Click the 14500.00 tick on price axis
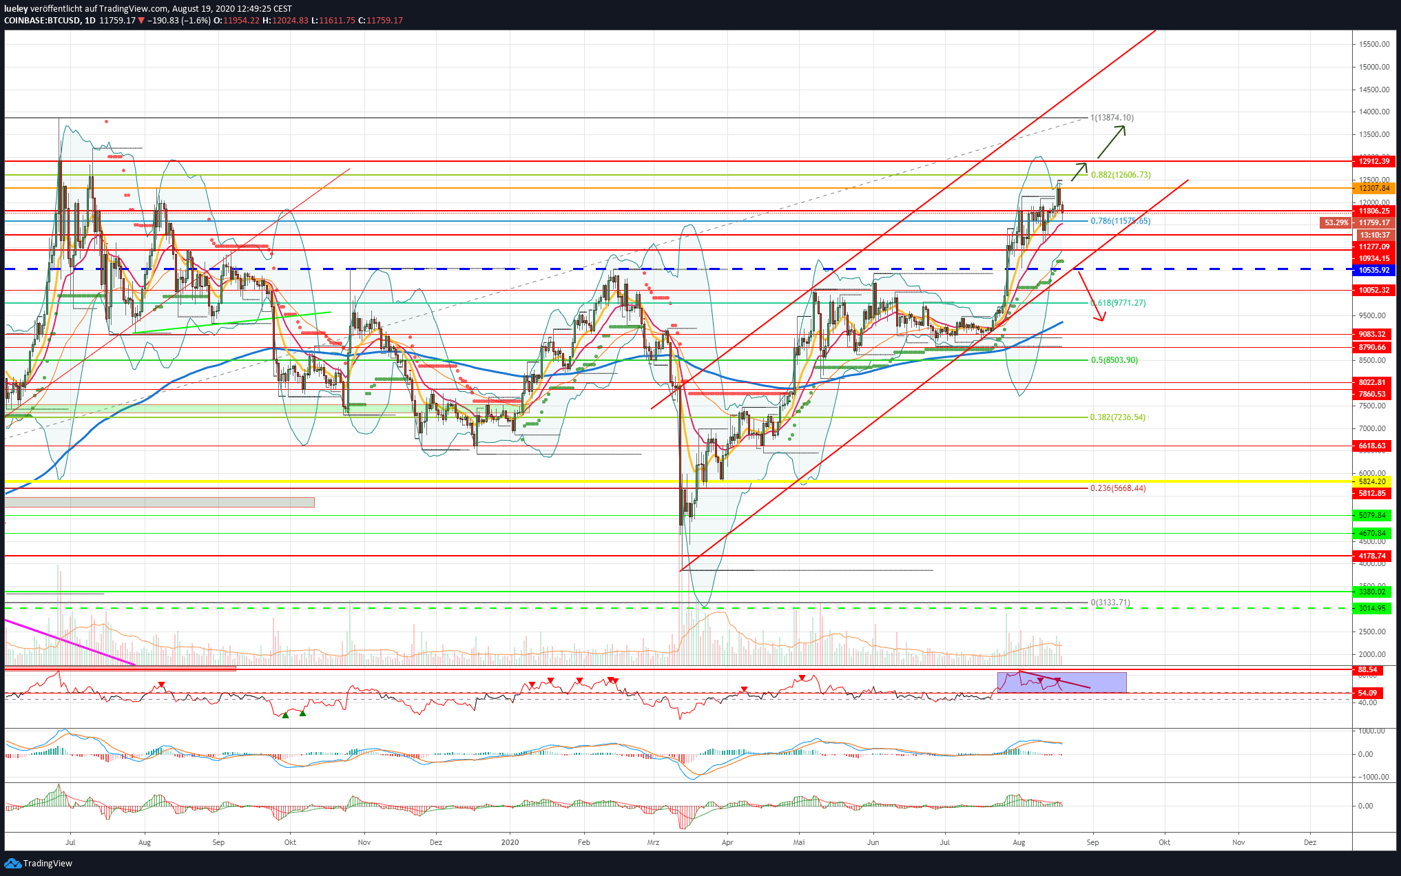The width and height of the screenshot is (1401, 876). point(1373,90)
